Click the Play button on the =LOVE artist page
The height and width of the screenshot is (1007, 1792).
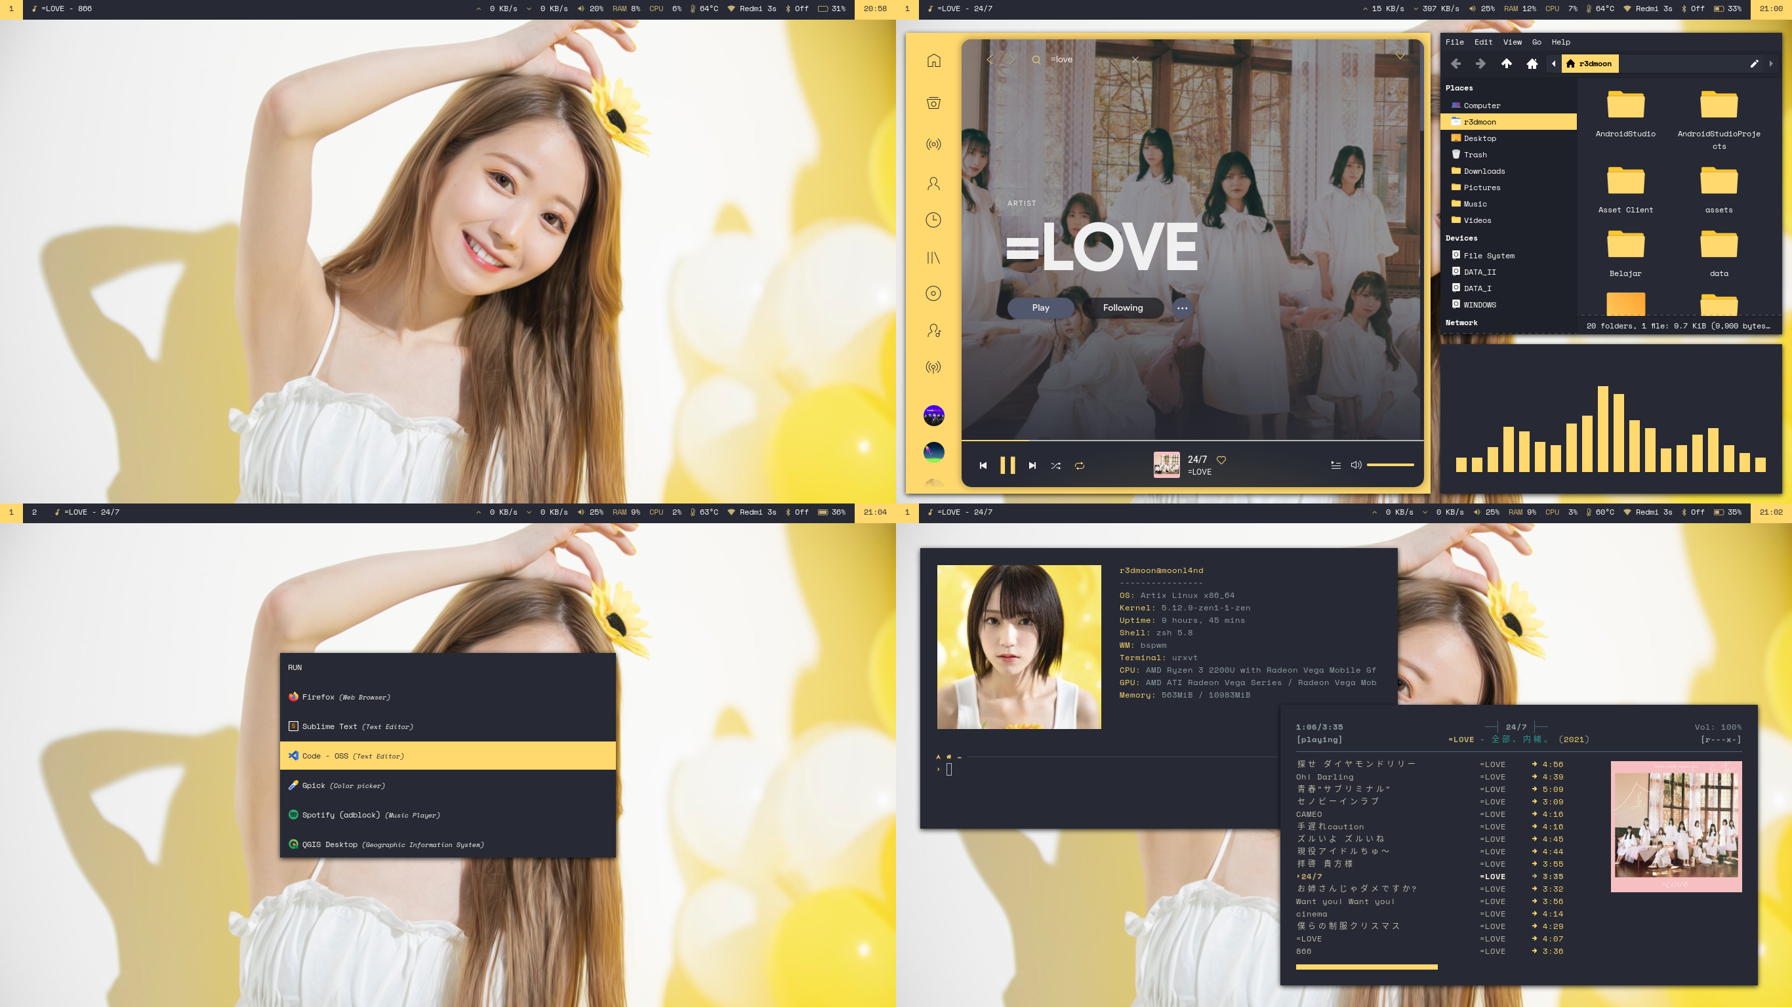(1041, 307)
